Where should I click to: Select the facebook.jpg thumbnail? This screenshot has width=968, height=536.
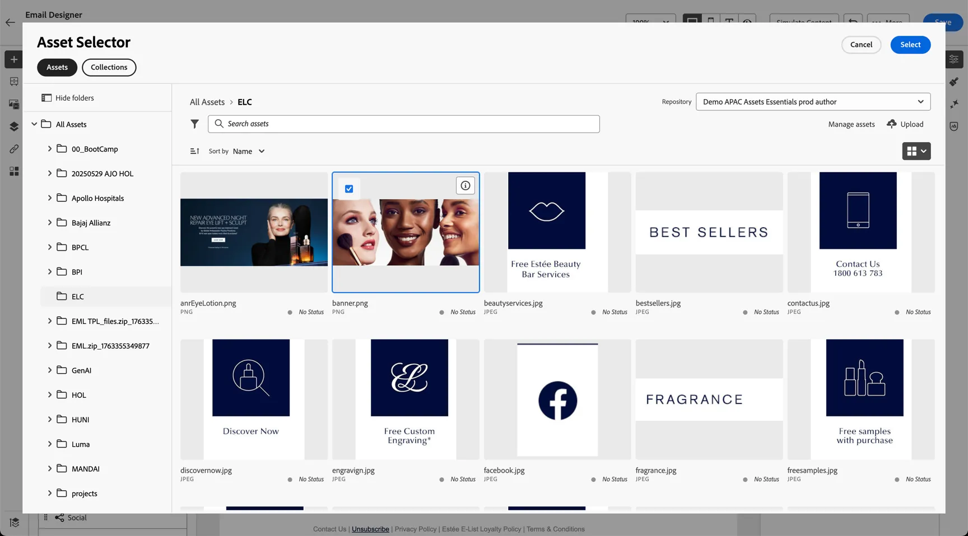(x=557, y=399)
